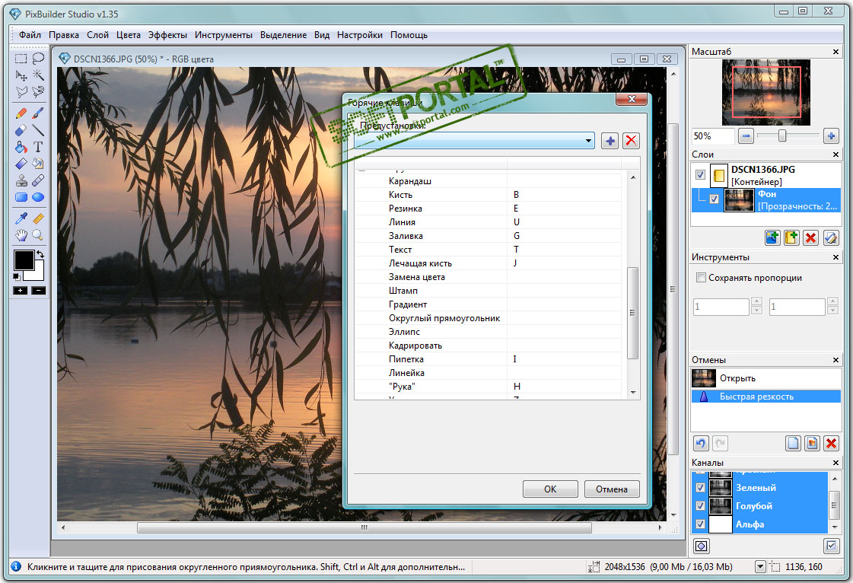The image size is (853, 583).
Task: Select the gradient tool
Action: tap(21, 164)
